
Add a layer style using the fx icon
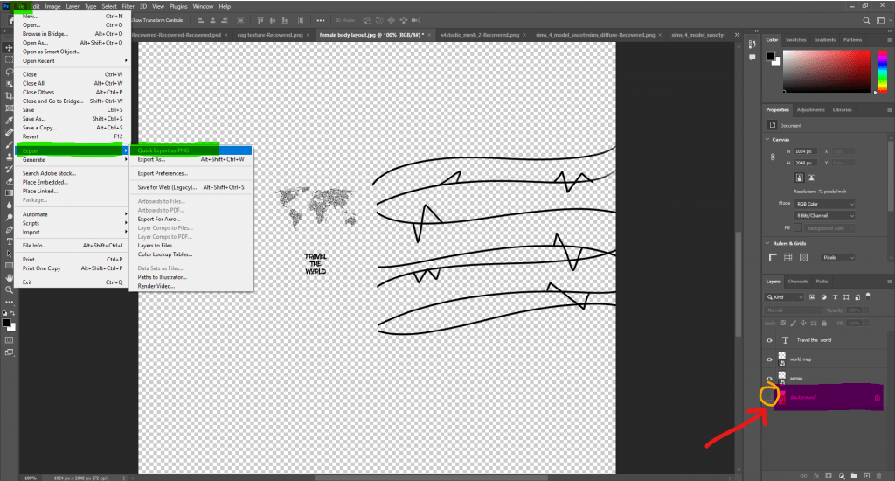click(815, 475)
